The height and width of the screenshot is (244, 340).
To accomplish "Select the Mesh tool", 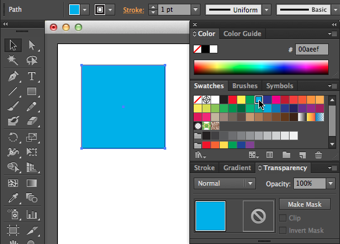I will tap(13, 183).
